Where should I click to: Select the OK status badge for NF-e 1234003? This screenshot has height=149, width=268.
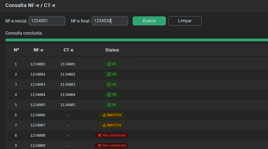coord(111,84)
